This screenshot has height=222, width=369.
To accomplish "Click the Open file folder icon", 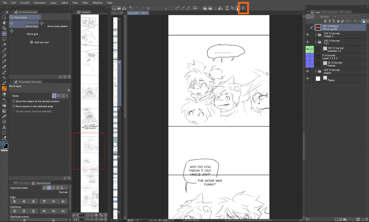I will (x=119, y=8).
